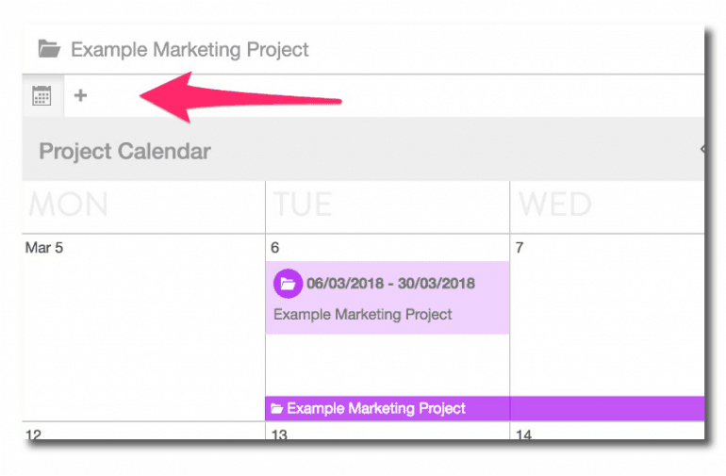Click the date number 14 in next week

coord(523,435)
